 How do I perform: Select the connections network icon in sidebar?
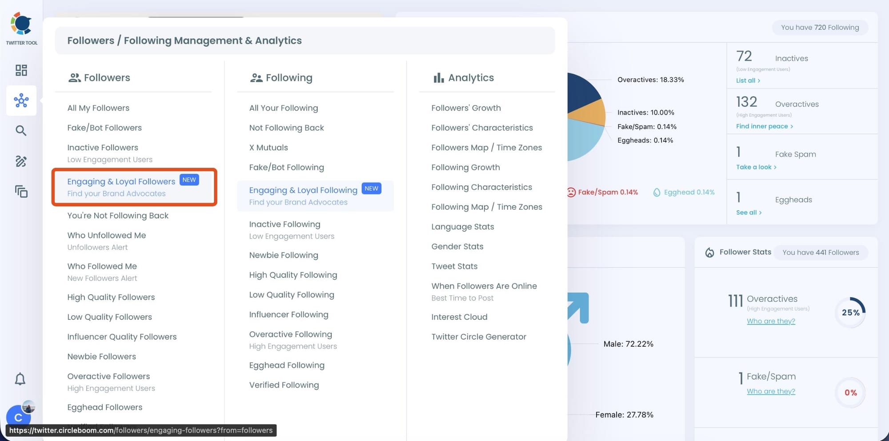pyautogui.click(x=21, y=101)
